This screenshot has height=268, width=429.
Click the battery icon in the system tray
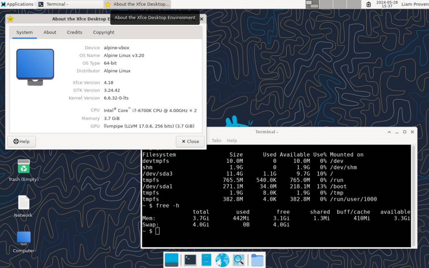point(369,4)
